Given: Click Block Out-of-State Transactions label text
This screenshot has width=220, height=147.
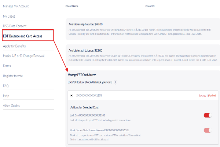Looking at the screenshot, I should [99, 130].
